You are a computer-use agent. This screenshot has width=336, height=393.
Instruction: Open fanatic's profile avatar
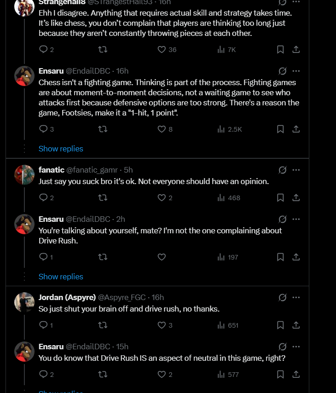click(24, 175)
